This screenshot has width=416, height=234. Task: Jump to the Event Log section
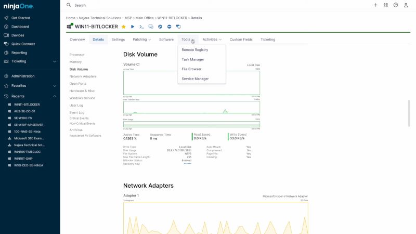pos(77,112)
